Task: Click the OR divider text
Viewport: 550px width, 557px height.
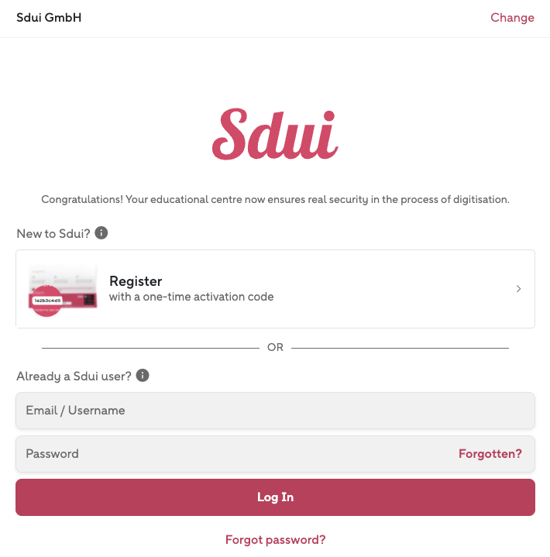Action: tap(275, 348)
